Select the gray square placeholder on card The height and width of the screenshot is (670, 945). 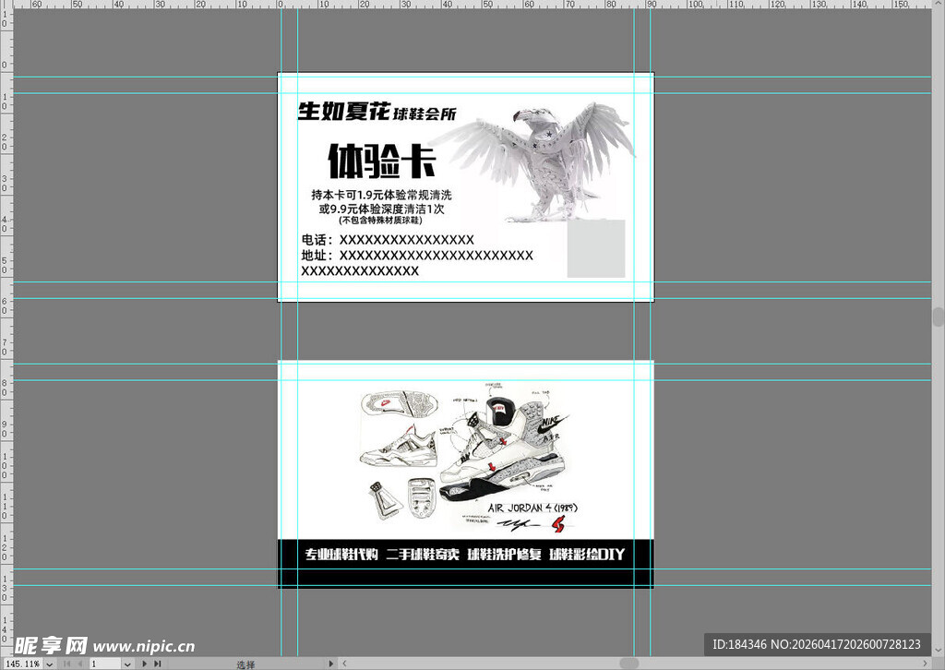click(595, 248)
